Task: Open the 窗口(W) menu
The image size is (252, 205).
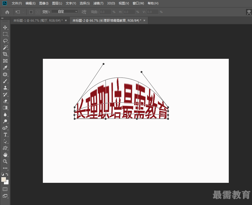Action: pyautogui.click(x=138, y=3)
